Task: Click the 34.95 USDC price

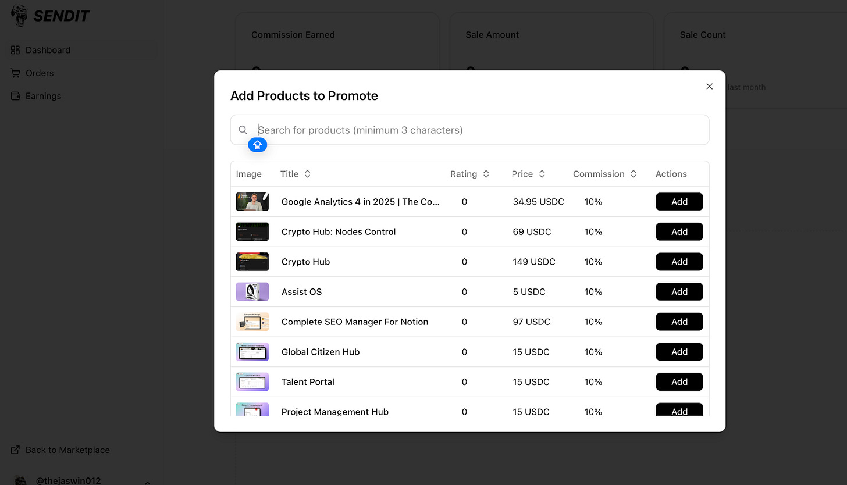Action: click(539, 202)
